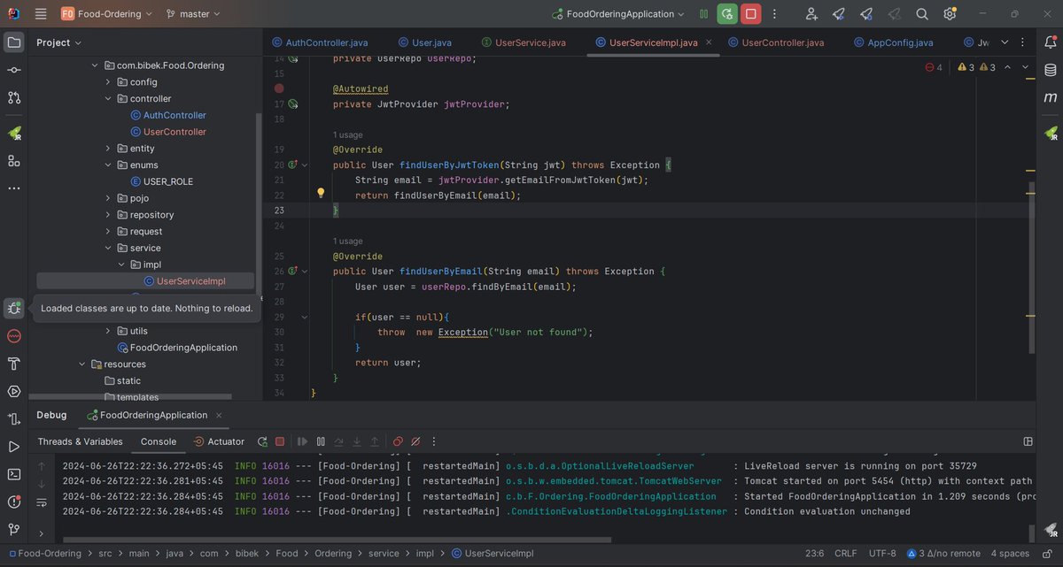Switch to the AuthController.java tab

point(320,42)
